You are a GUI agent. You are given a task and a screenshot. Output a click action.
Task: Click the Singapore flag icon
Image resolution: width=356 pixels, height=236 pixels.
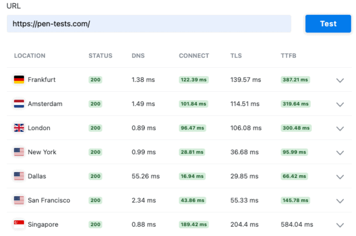pos(19,224)
